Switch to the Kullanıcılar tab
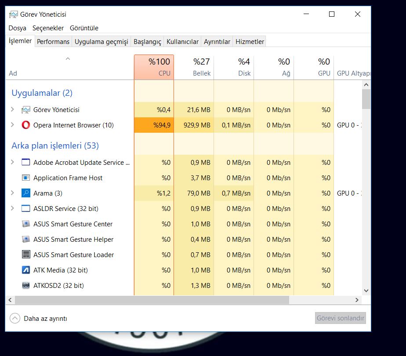The height and width of the screenshot is (356, 406). tap(182, 42)
